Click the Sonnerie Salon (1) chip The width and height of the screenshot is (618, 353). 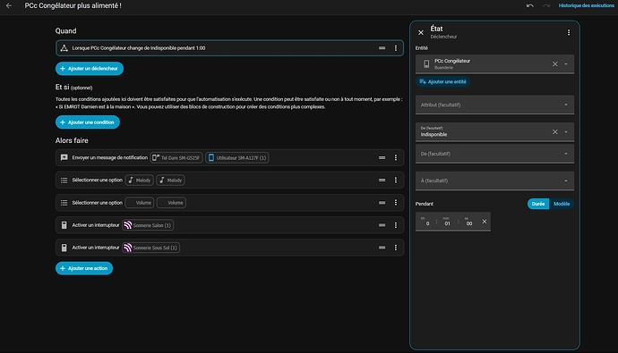click(148, 225)
